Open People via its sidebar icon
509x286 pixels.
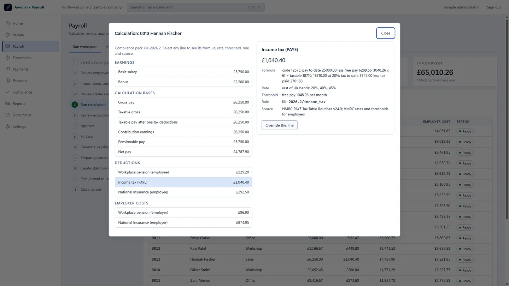pos(8,35)
